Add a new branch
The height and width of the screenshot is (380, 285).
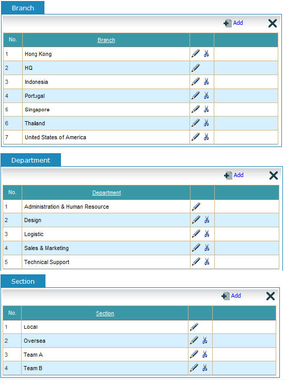click(x=233, y=23)
